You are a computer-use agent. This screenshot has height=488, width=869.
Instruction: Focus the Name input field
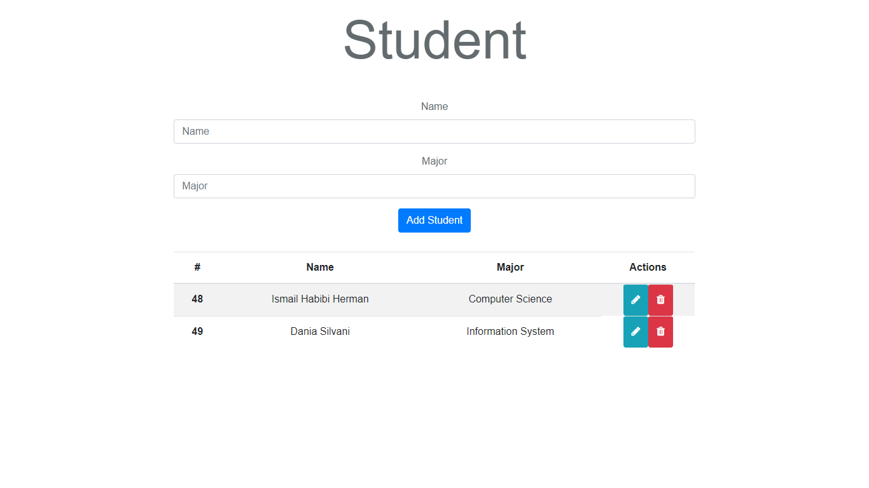tap(434, 132)
